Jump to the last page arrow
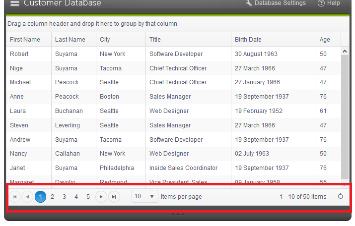The height and width of the screenshot is (226, 355). pos(114,197)
